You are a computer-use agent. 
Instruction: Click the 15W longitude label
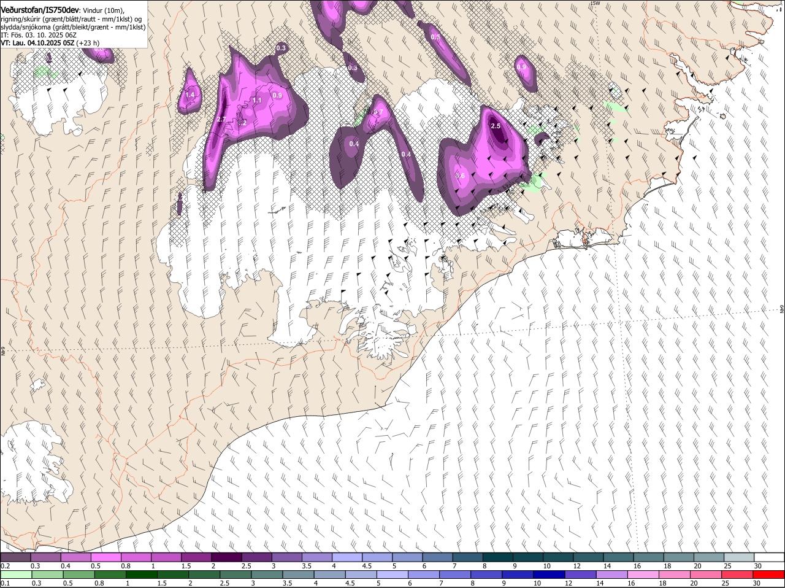click(x=594, y=4)
